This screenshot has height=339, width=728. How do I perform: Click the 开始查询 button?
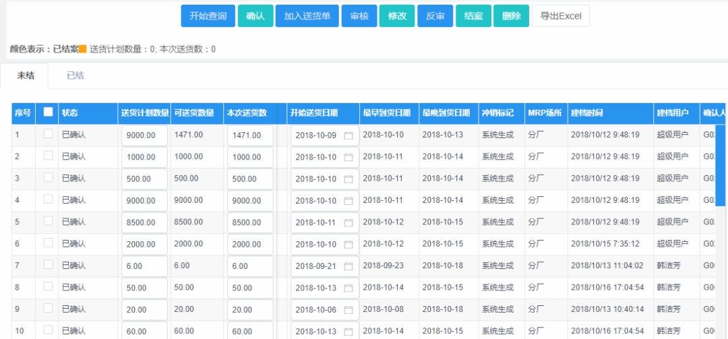[208, 16]
